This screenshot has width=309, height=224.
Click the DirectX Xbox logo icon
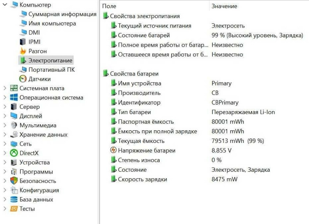14,153
